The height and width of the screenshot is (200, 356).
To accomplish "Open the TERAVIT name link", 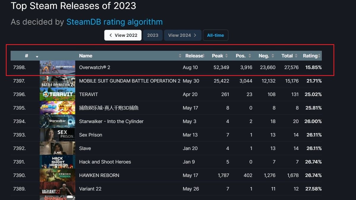I will point(88,94).
